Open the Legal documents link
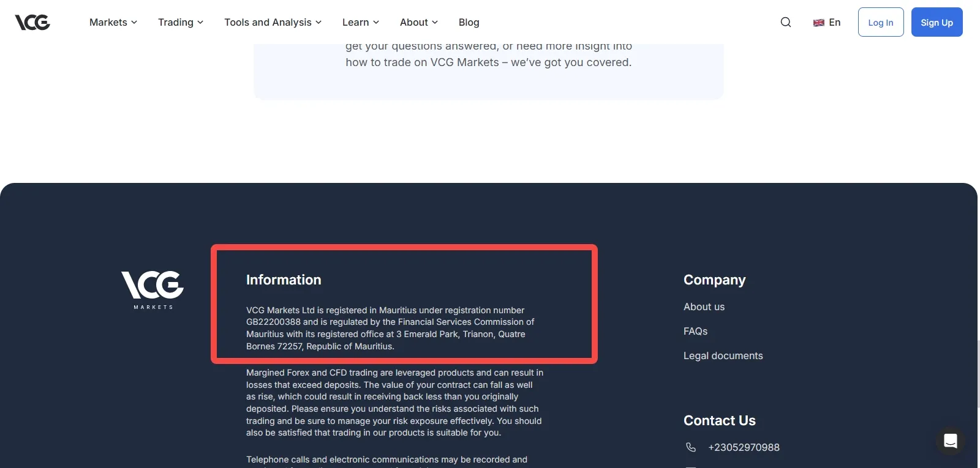The image size is (980, 468). click(723, 356)
